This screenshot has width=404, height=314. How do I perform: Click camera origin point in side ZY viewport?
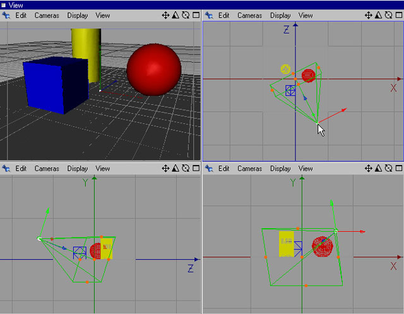pyautogui.click(x=39, y=239)
